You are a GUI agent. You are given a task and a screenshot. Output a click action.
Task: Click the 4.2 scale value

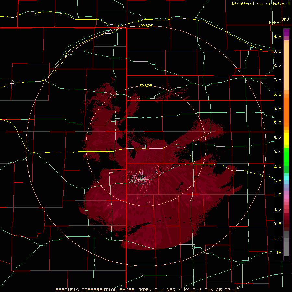[277, 138]
